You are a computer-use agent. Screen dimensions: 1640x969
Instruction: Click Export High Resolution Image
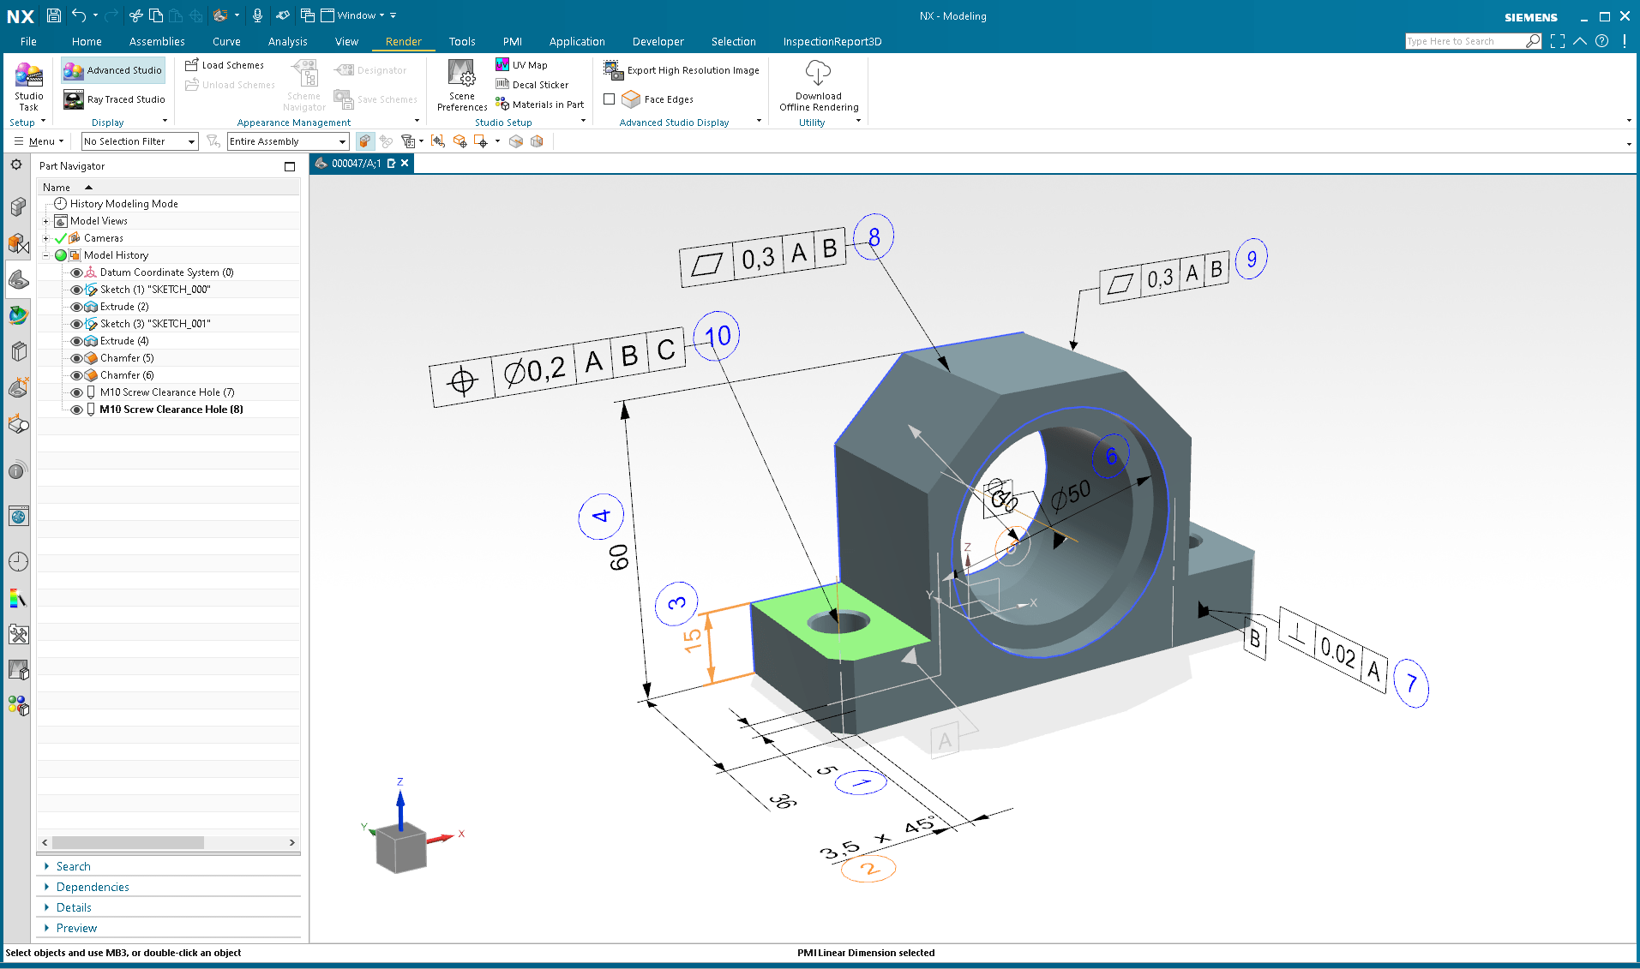coord(680,69)
